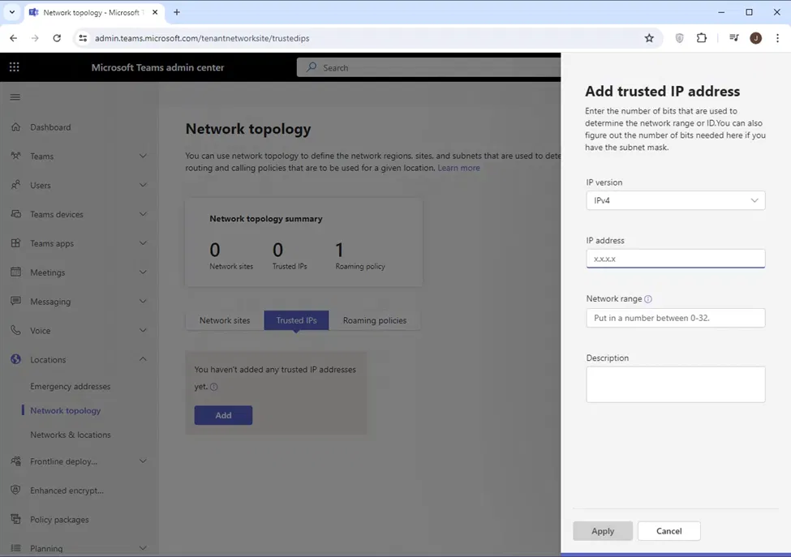Screen dimensions: 791x557
Task: Switch to the Roaming policies tab
Action: pos(374,320)
